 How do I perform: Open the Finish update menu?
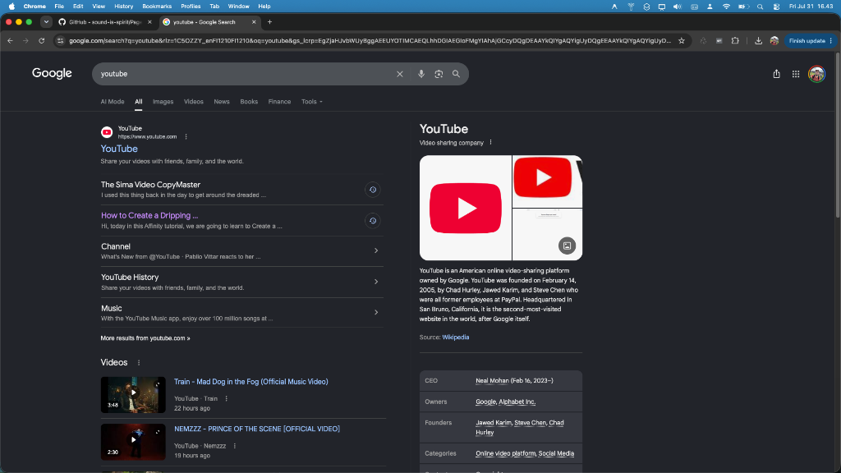811,41
